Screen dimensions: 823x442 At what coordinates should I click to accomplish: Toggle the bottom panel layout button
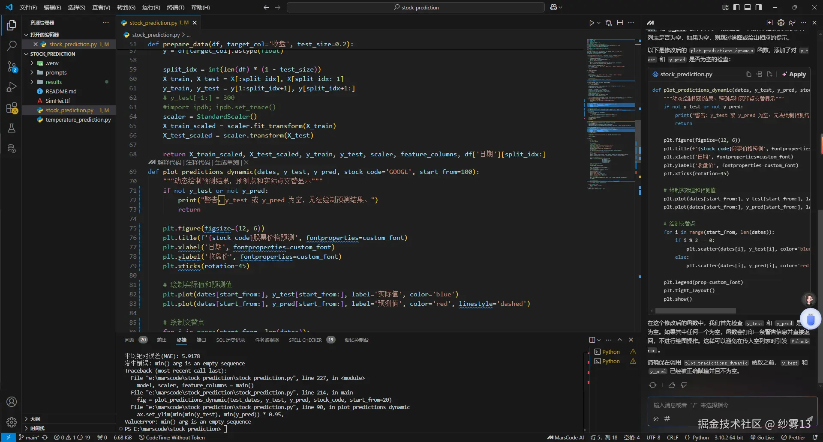748,7
